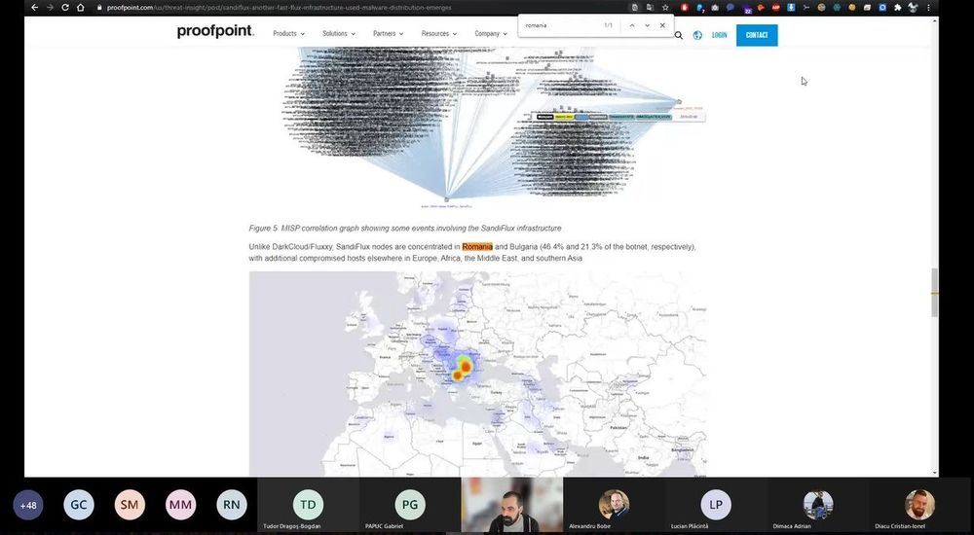Select participant avatar SM

(x=130, y=505)
